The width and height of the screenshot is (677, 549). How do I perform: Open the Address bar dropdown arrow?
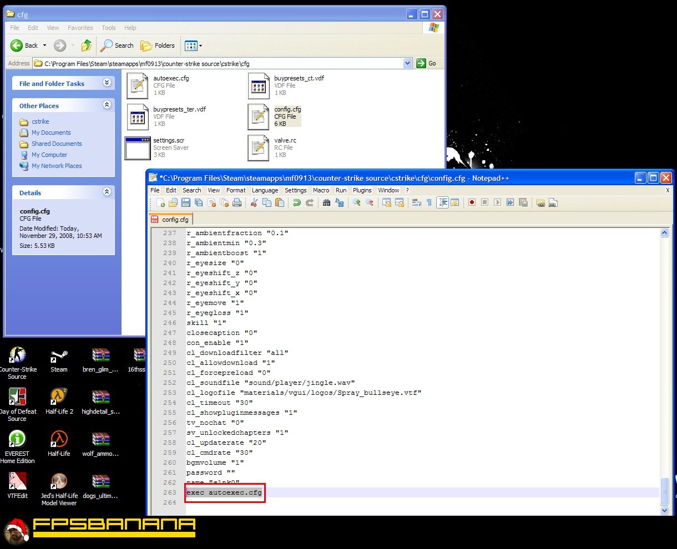pos(408,63)
